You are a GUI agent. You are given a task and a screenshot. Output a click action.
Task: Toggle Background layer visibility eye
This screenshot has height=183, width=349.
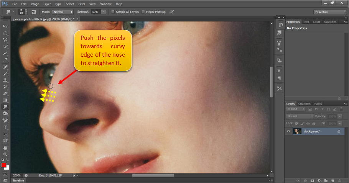coord(288,131)
